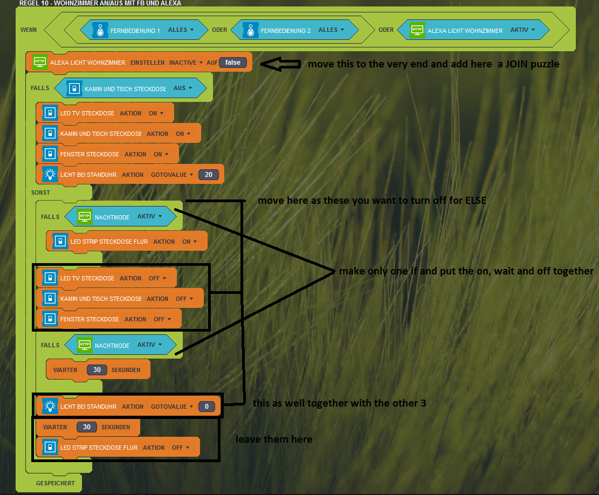The height and width of the screenshot is (495, 599).
Task: Click bulb icon on Licht bei Standuhr value 20 block
Action: pyautogui.click(x=50, y=175)
